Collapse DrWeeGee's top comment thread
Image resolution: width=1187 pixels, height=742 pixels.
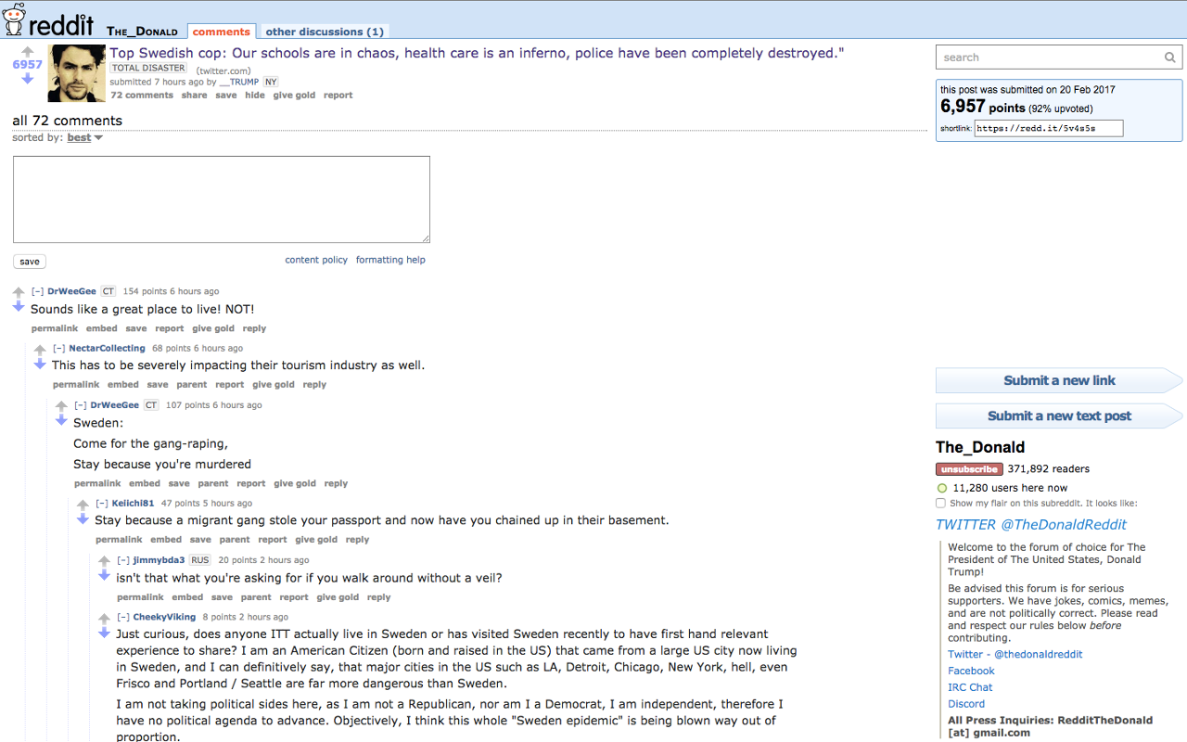(x=38, y=291)
